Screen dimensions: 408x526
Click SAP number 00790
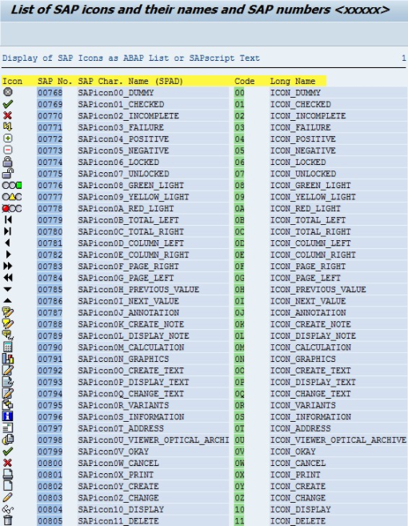pyautogui.click(x=50, y=347)
